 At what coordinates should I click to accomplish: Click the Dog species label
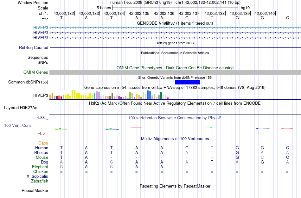pos(44,162)
